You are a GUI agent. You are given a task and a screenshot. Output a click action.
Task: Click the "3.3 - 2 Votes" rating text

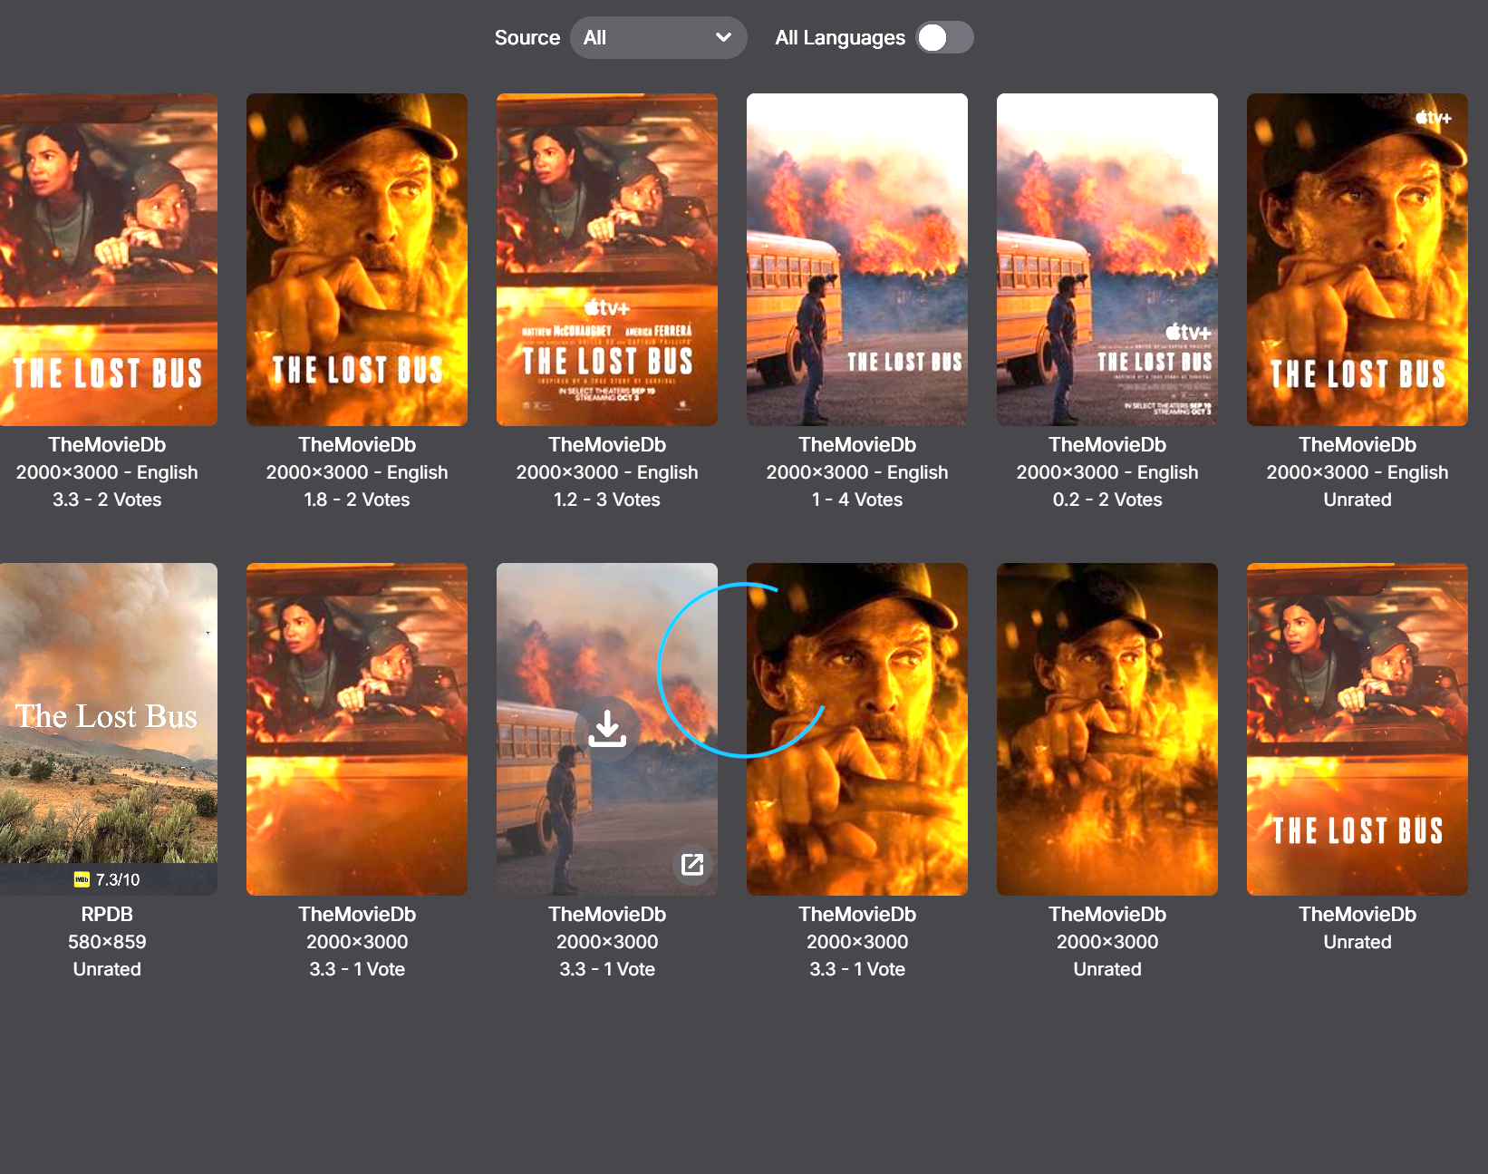pyautogui.click(x=107, y=500)
